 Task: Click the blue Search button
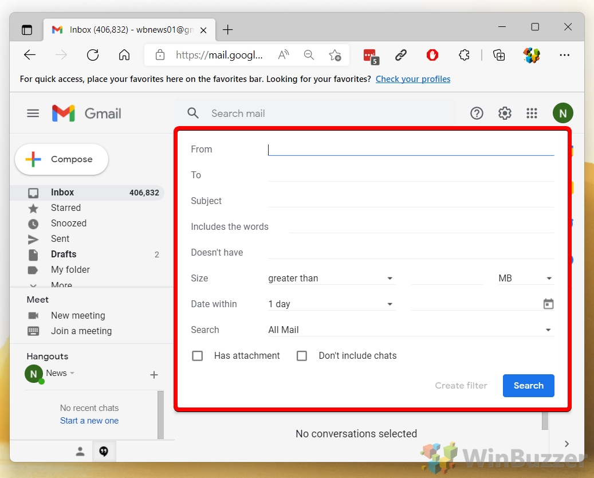click(529, 386)
